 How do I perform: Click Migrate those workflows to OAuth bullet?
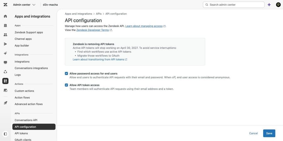(98, 56)
